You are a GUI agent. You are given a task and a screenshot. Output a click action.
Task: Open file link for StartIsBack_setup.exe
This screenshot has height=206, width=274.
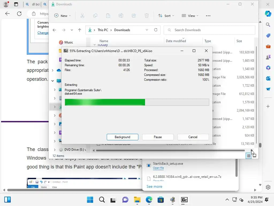point(158,168)
